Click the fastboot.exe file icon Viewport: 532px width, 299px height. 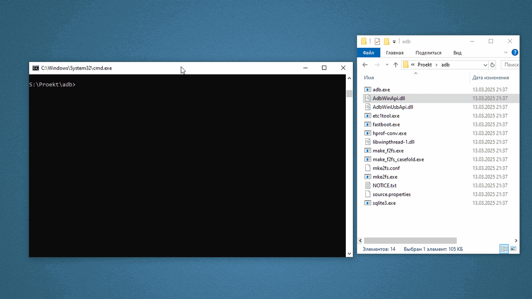coord(368,124)
